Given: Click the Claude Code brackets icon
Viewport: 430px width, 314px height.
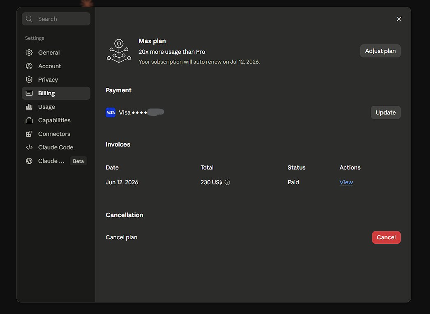Looking at the screenshot, I should click(x=29, y=147).
